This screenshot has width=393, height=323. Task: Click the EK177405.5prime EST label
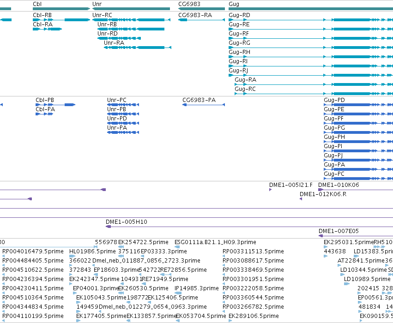click(x=101, y=317)
